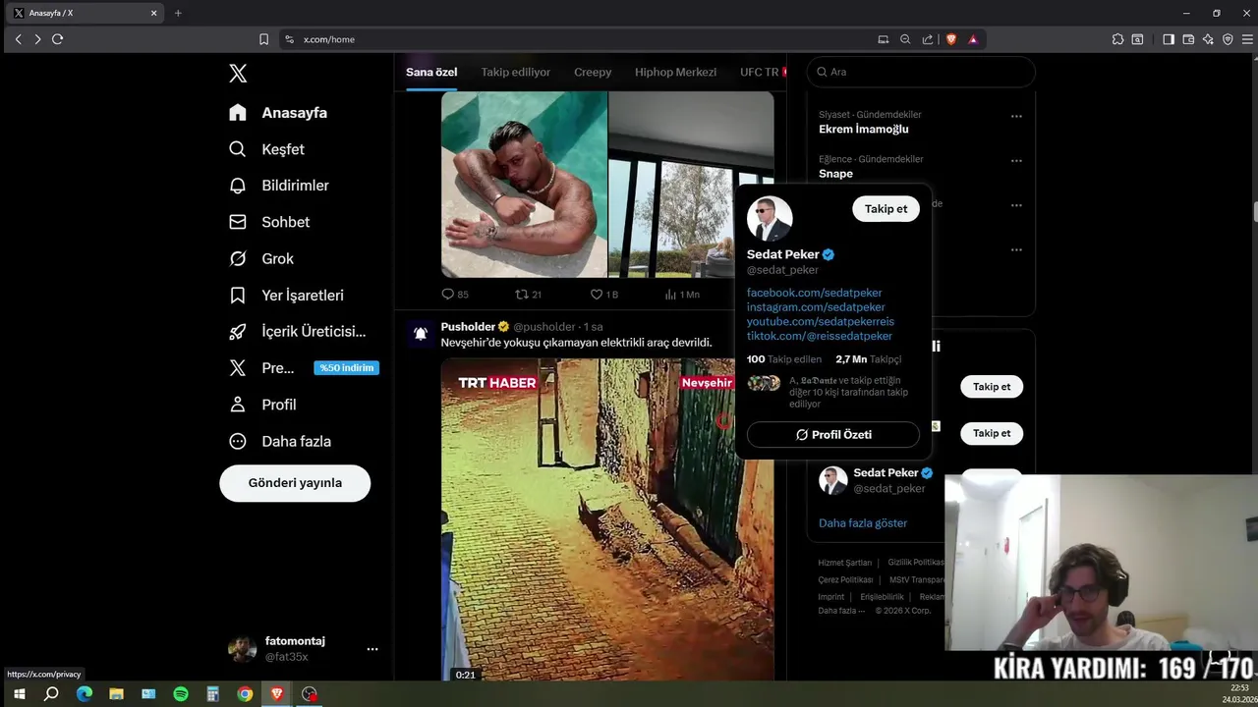
Task: Open facebook.com/sedatpeker link
Action: coord(814,293)
